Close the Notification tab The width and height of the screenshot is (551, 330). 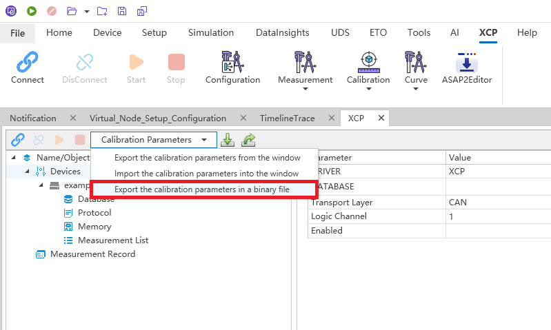[x=73, y=118]
